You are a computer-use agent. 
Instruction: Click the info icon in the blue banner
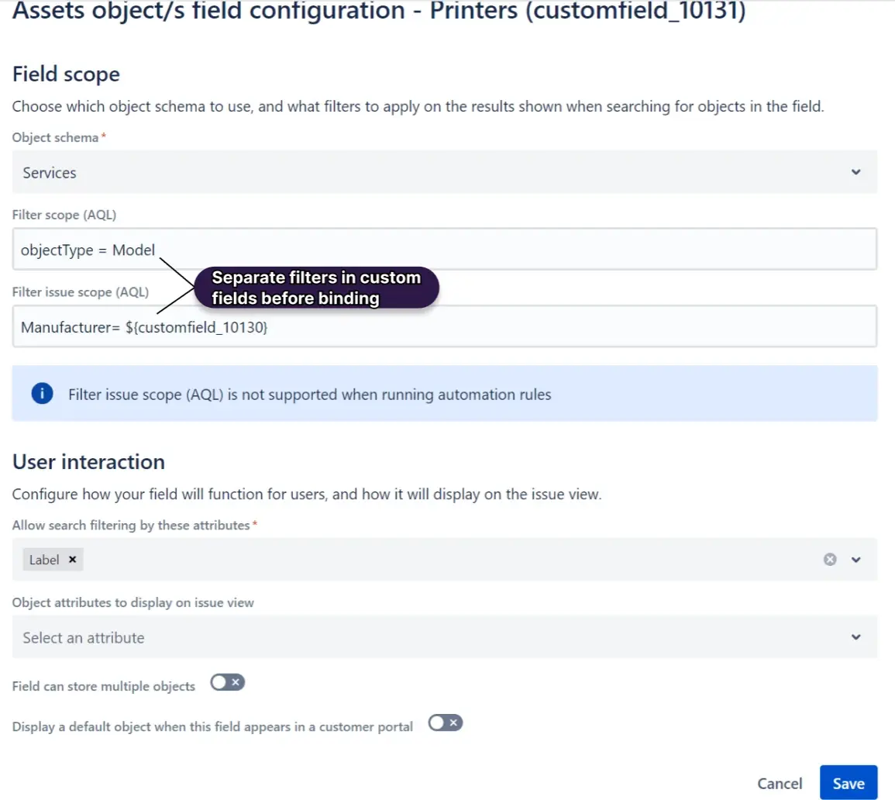coord(41,393)
